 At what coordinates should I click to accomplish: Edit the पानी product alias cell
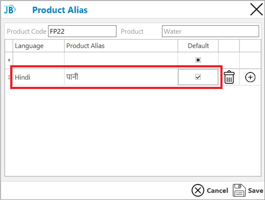(121, 77)
